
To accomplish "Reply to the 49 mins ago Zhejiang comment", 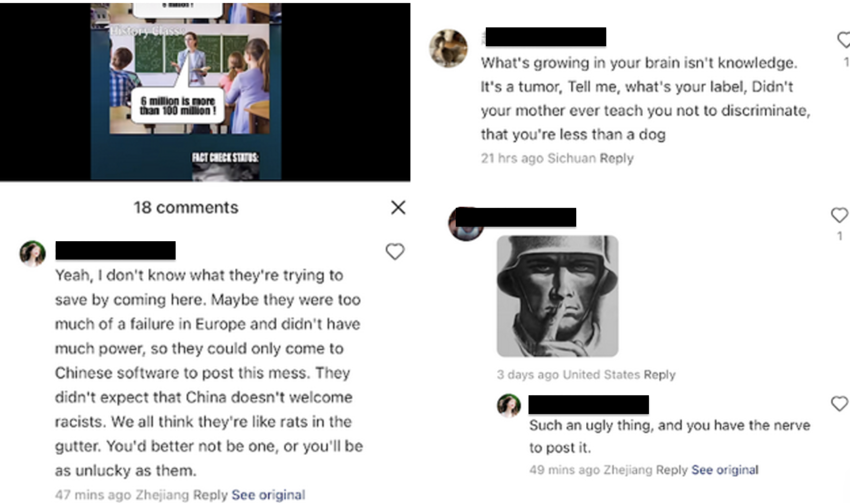I will (x=671, y=470).
